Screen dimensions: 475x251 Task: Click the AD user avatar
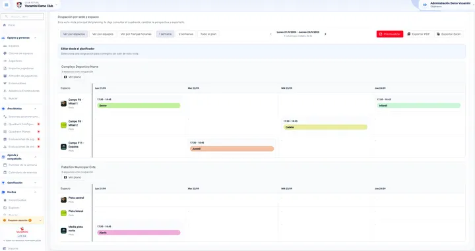point(425,5)
